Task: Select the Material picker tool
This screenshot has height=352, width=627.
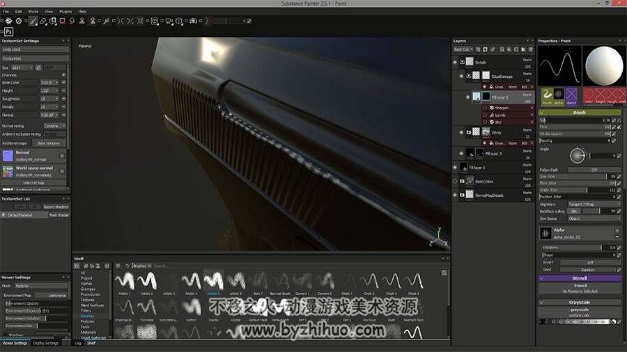Action: coord(106,21)
